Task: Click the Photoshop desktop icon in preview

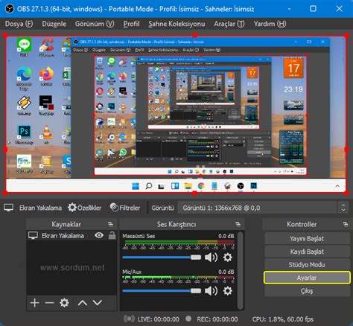Action: coord(24,134)
